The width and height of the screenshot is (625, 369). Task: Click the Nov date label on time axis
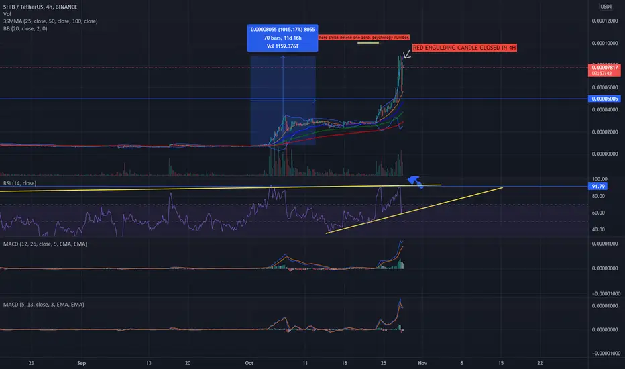[422, 363]
